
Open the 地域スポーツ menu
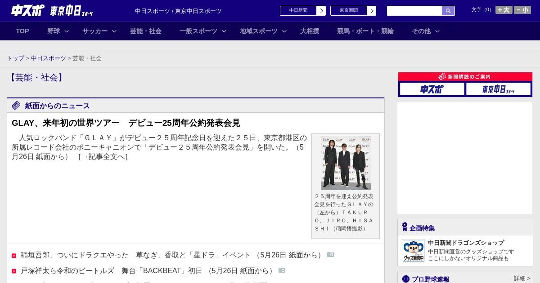pyautogui.click(x=259, y=31)
